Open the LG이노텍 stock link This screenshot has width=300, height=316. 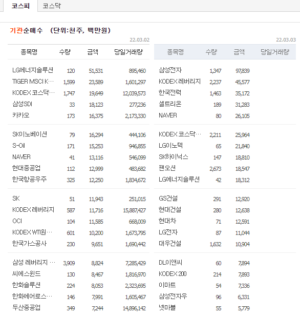click(x=170, y=146)
